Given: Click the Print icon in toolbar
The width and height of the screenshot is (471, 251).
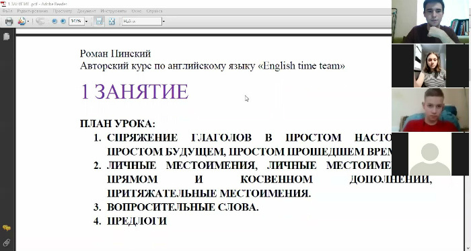Looking at the screenshot, I should [9, 22].
